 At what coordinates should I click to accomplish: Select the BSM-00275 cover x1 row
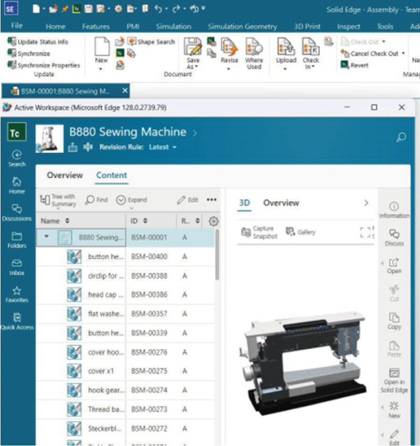coord(125,371)
